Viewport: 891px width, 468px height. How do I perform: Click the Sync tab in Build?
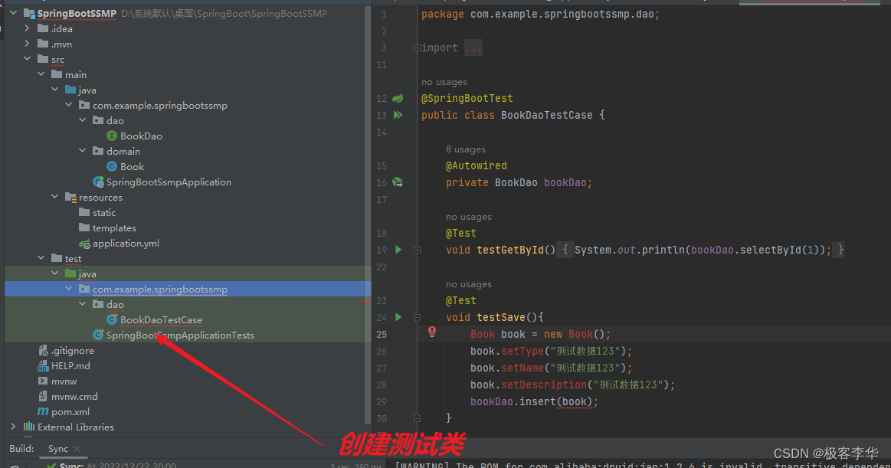(58, 449)
